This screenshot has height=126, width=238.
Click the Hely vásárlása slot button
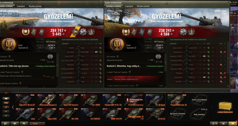[x=199, y=113]
